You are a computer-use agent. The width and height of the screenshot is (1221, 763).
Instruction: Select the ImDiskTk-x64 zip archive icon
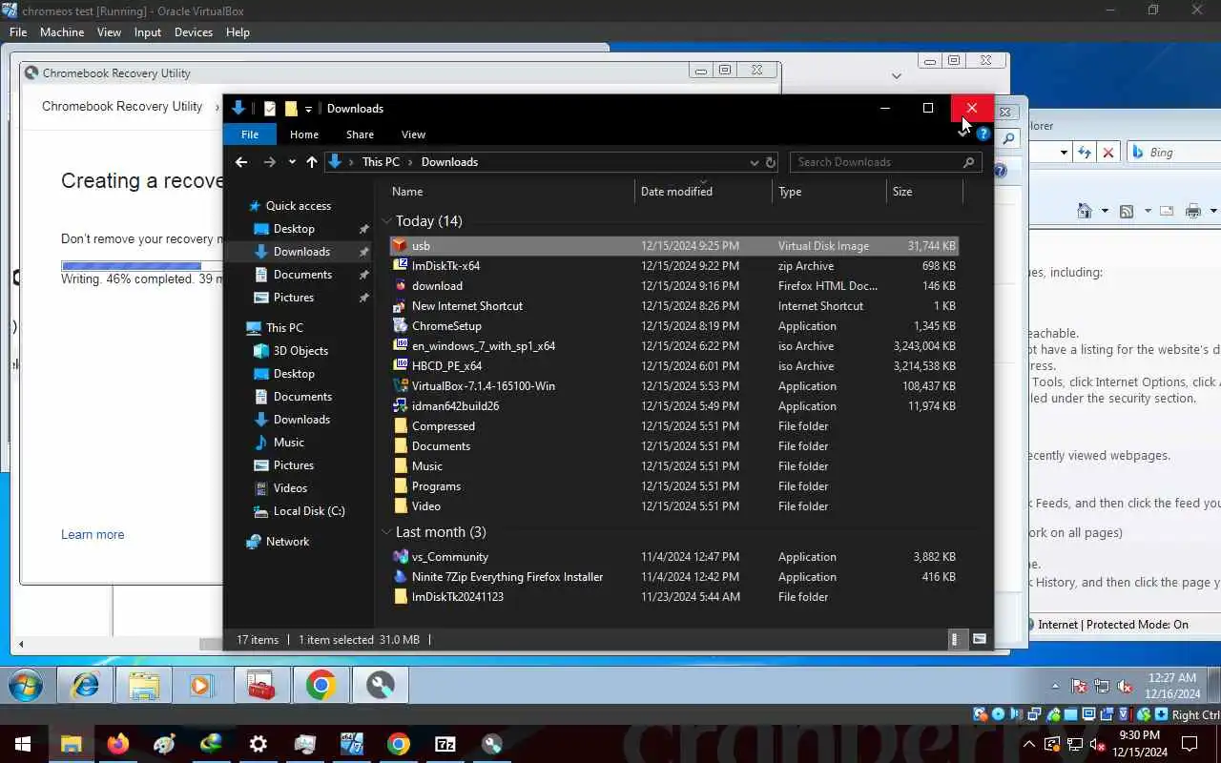click(401, 266)
